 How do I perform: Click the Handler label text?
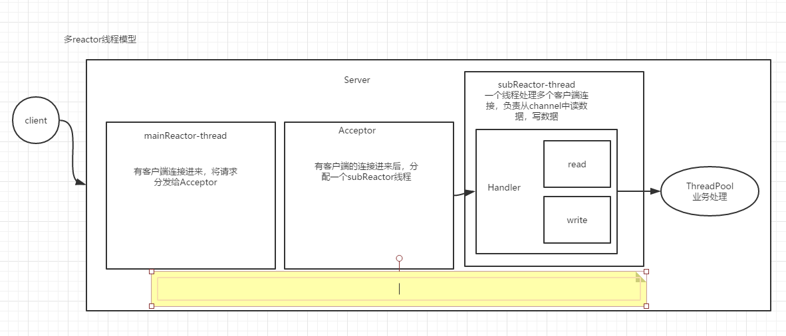(504, 188)
